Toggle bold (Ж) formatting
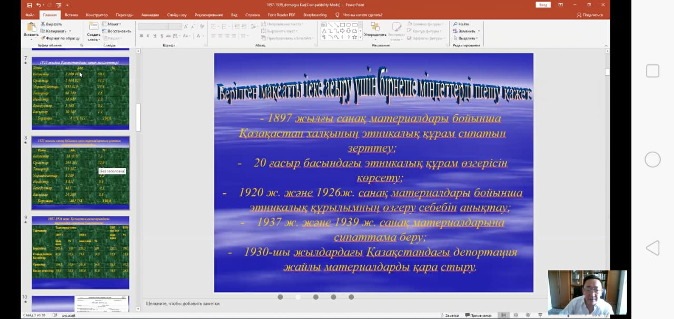The height and width of the screenshot is (319, 674). click(x=141, y=36)
